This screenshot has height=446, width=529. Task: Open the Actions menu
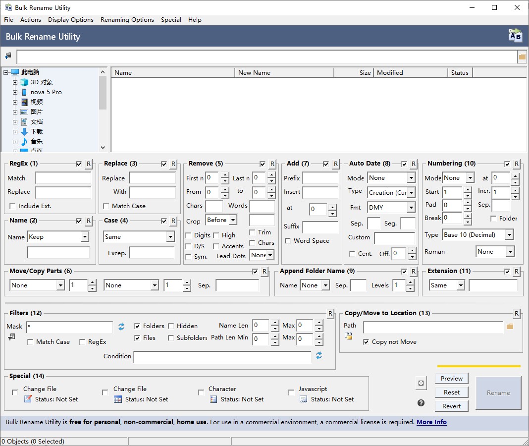[30, 20]
